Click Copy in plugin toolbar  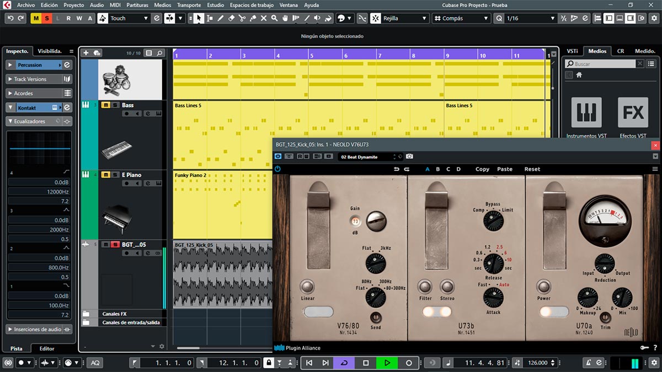[482, 169]
